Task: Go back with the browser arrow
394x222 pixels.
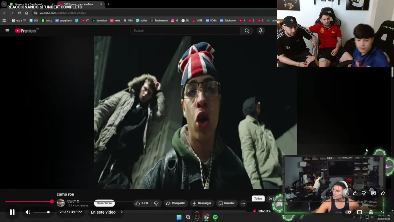Action: point(4,13)
